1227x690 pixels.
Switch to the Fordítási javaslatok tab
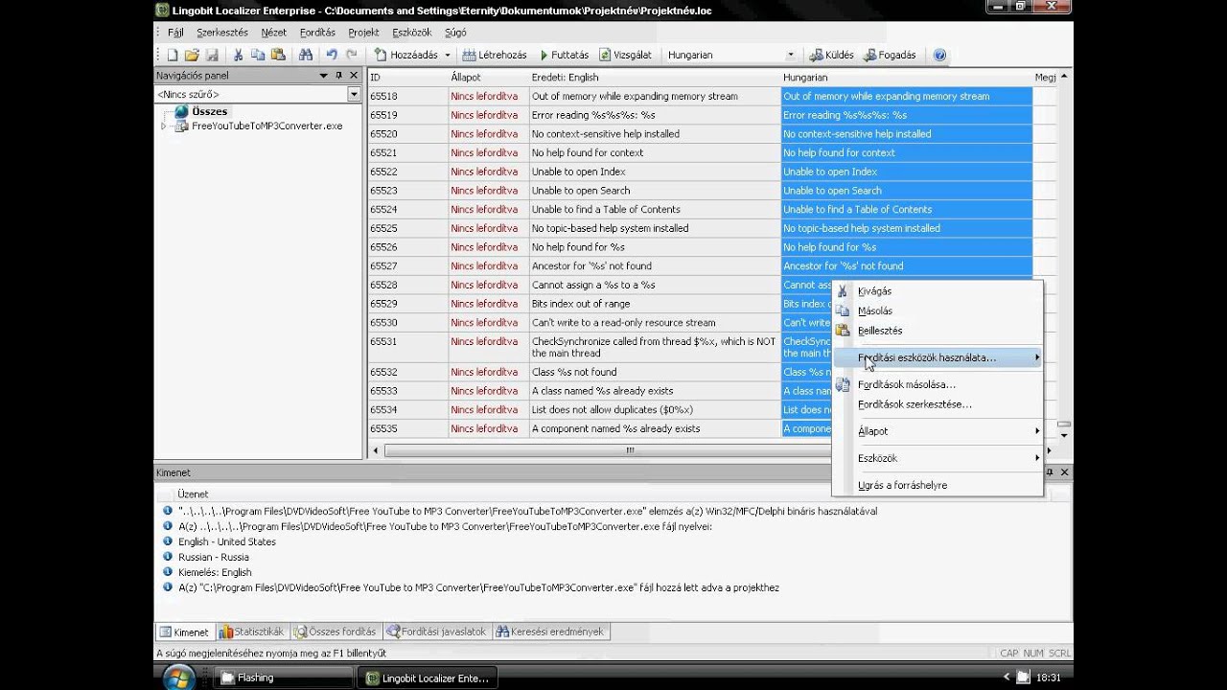436,632
